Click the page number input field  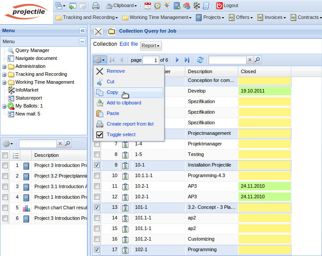[x=150, y=60]
